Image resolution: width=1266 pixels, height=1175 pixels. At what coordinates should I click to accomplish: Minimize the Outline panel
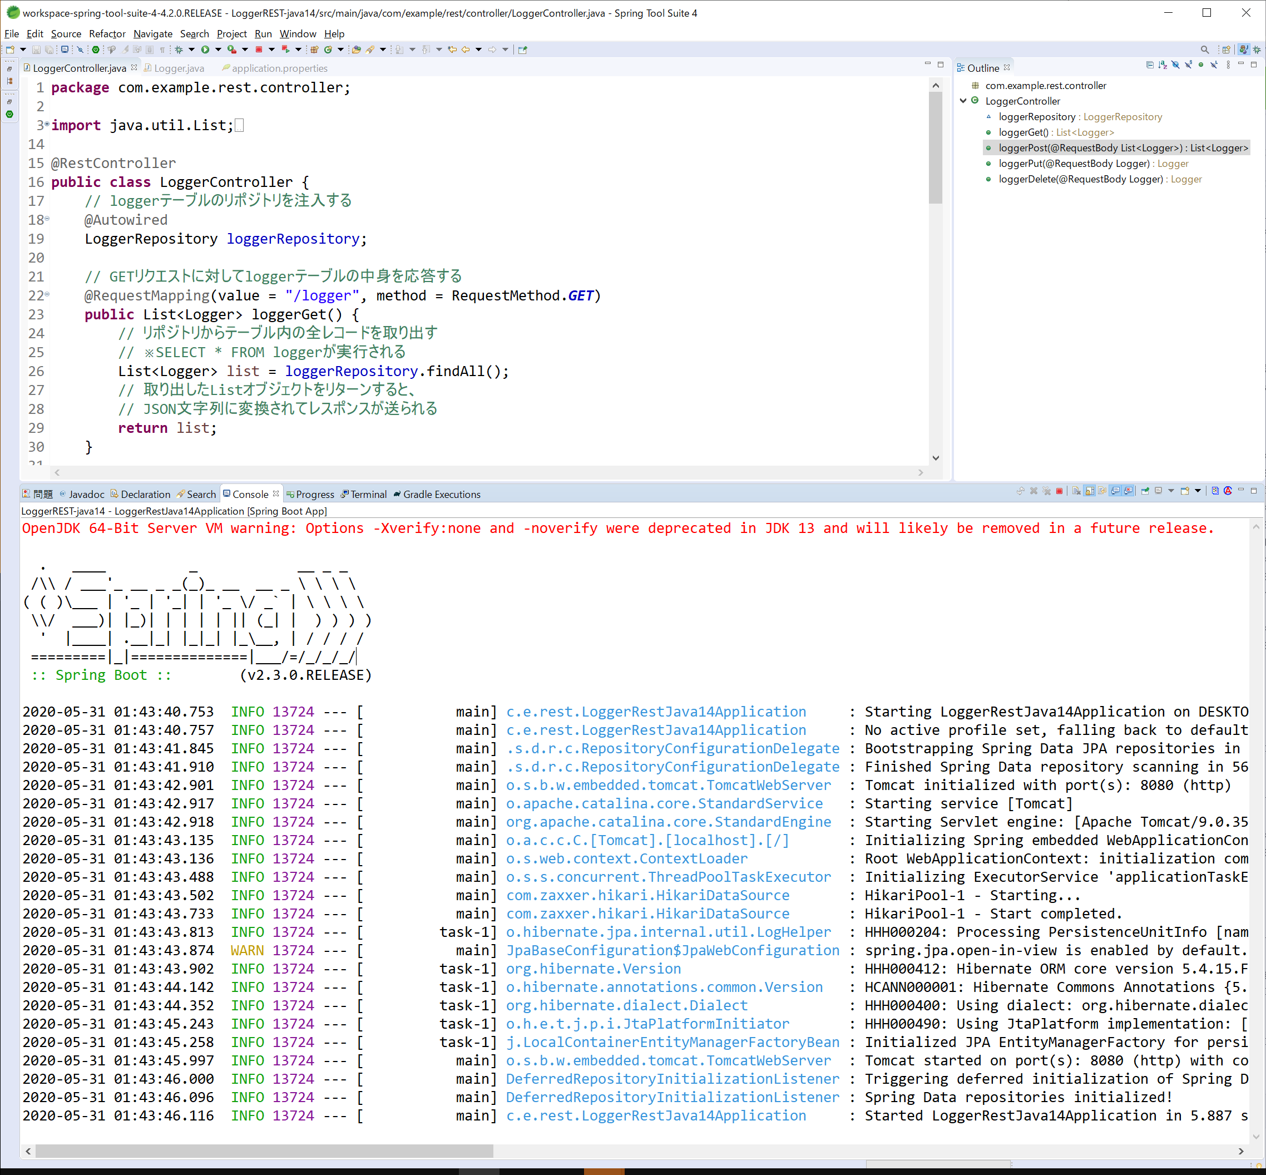coord(1240,63)
